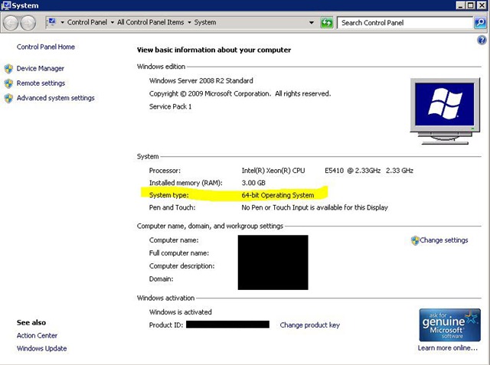Select Control Panel breadcrumb in address bar
Image resolution: width=490 pixels, height=365 pixels.
point(87,22)
